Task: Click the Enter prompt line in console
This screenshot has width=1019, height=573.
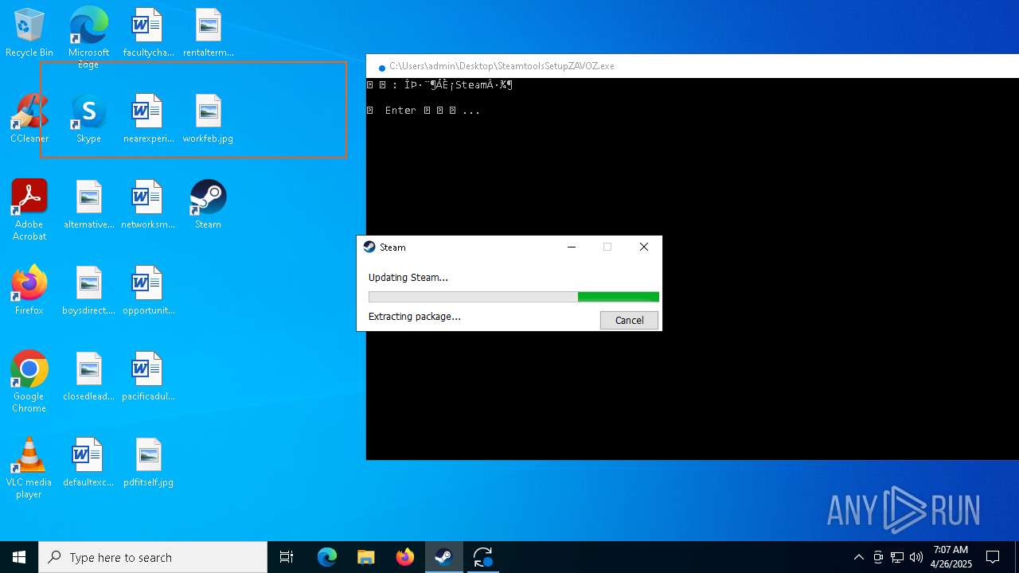Action: click(424, 111)
